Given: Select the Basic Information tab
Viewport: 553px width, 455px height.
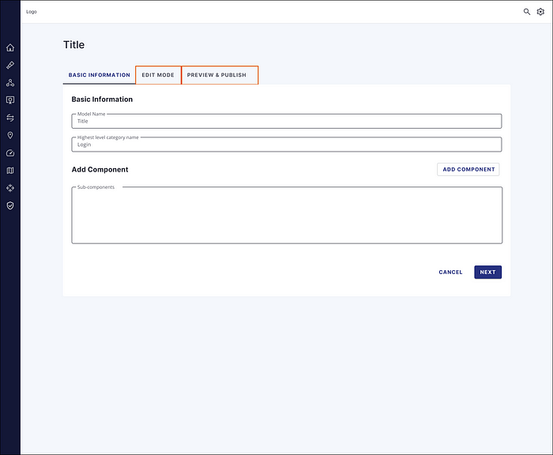Looking at the screenshot, I should tap(99, 75).
